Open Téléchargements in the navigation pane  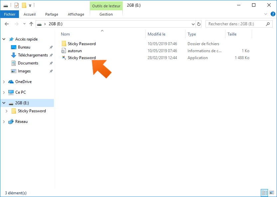33,55
